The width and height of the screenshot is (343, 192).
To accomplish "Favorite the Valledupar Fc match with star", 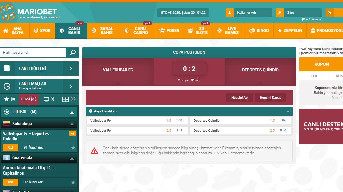I will [x=73, y=148].
